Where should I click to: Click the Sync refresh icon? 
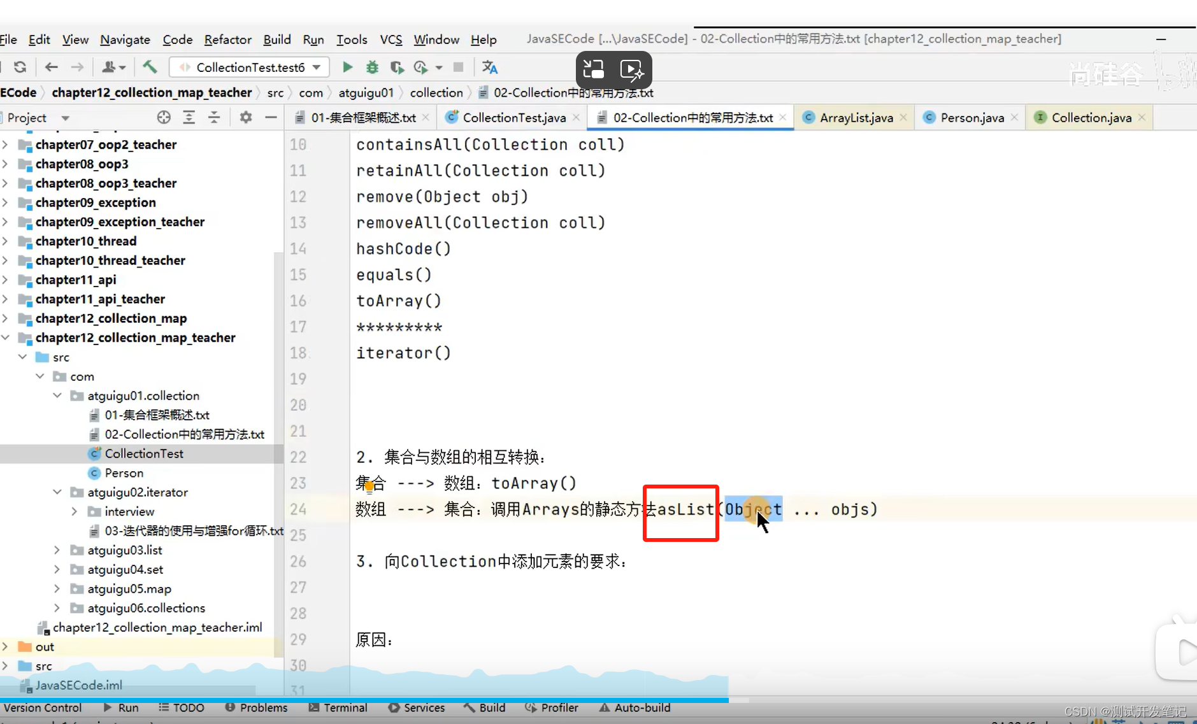tap(20, 67)
